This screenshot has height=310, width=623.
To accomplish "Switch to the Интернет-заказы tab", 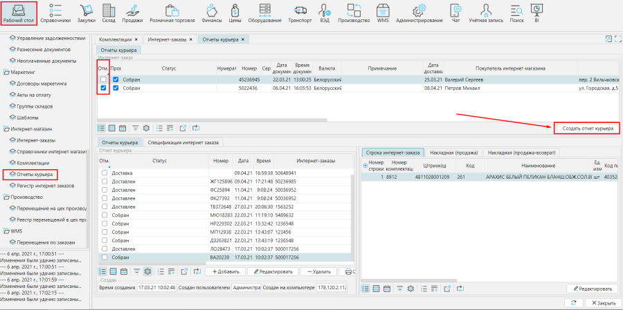I will click(x=168, y=39).
